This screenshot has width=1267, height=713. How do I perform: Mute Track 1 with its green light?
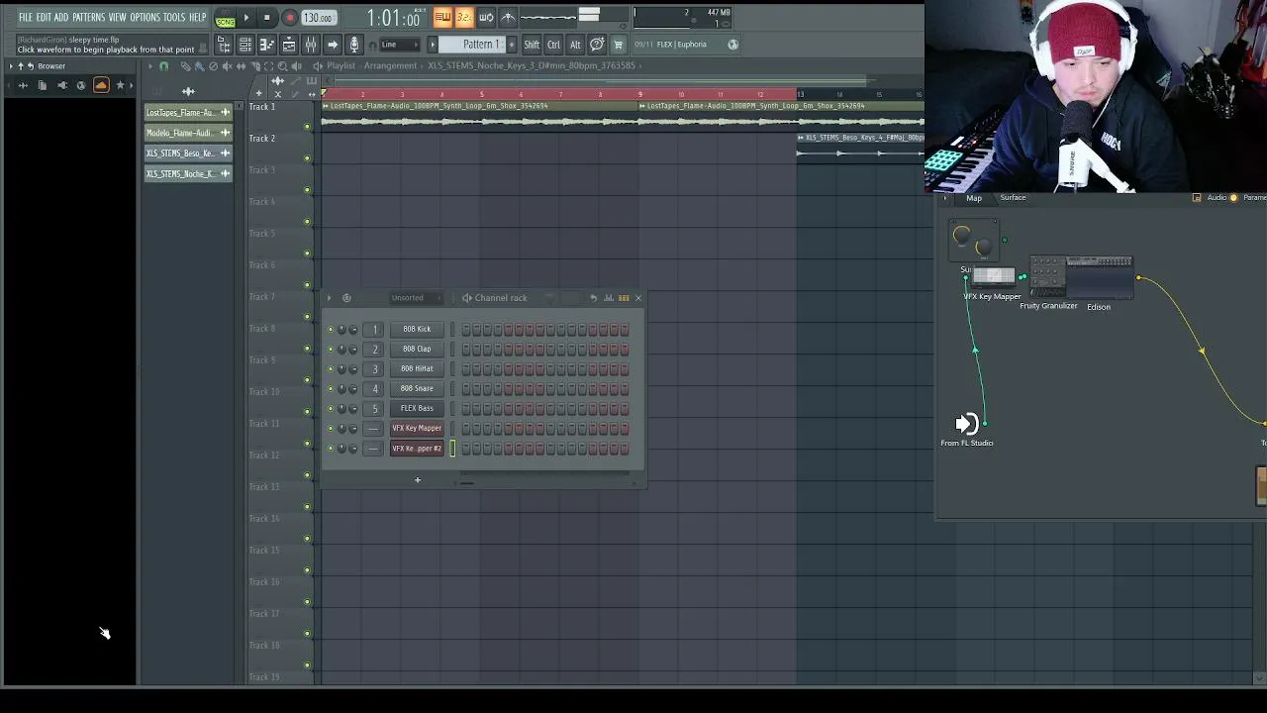click(307, 126)
